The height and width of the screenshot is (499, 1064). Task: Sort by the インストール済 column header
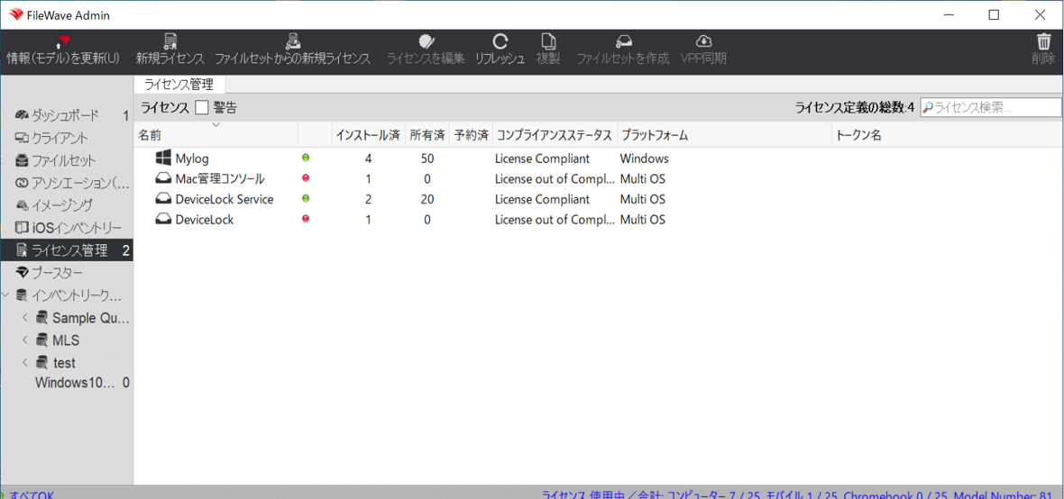369,136
